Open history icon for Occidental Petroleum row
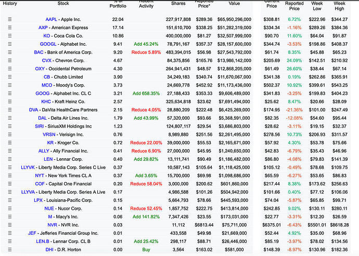The width and height of the screenshot is (359, 256). coord(9,69)
